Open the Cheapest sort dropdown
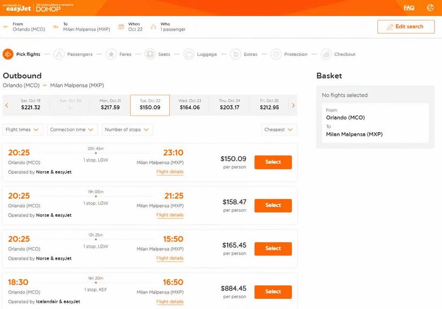This screenshot has width=442, height=309. (279, 129)
